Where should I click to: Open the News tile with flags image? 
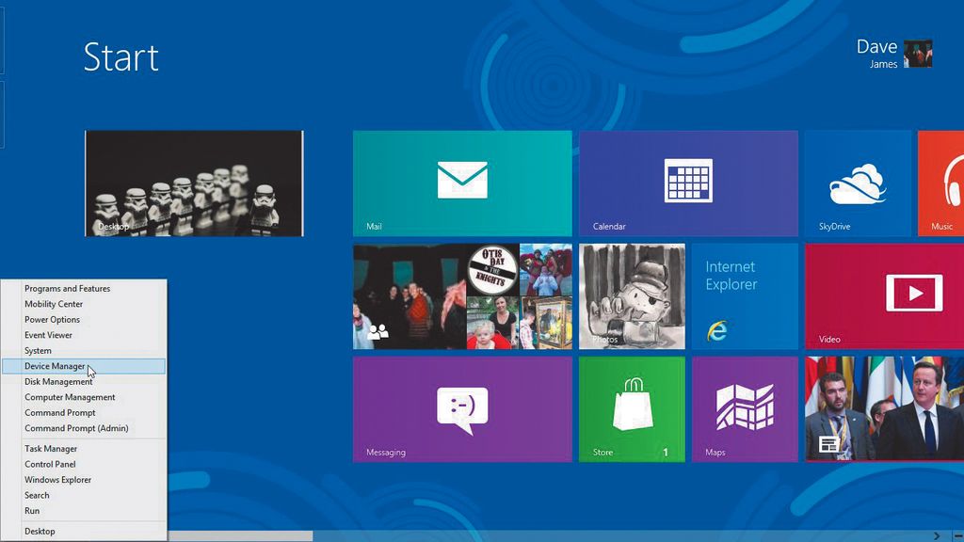click(885, 408)
